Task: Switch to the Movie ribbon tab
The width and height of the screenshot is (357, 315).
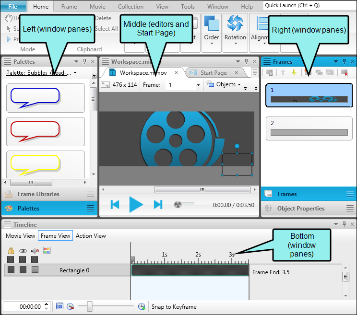Action: point(97,7)
